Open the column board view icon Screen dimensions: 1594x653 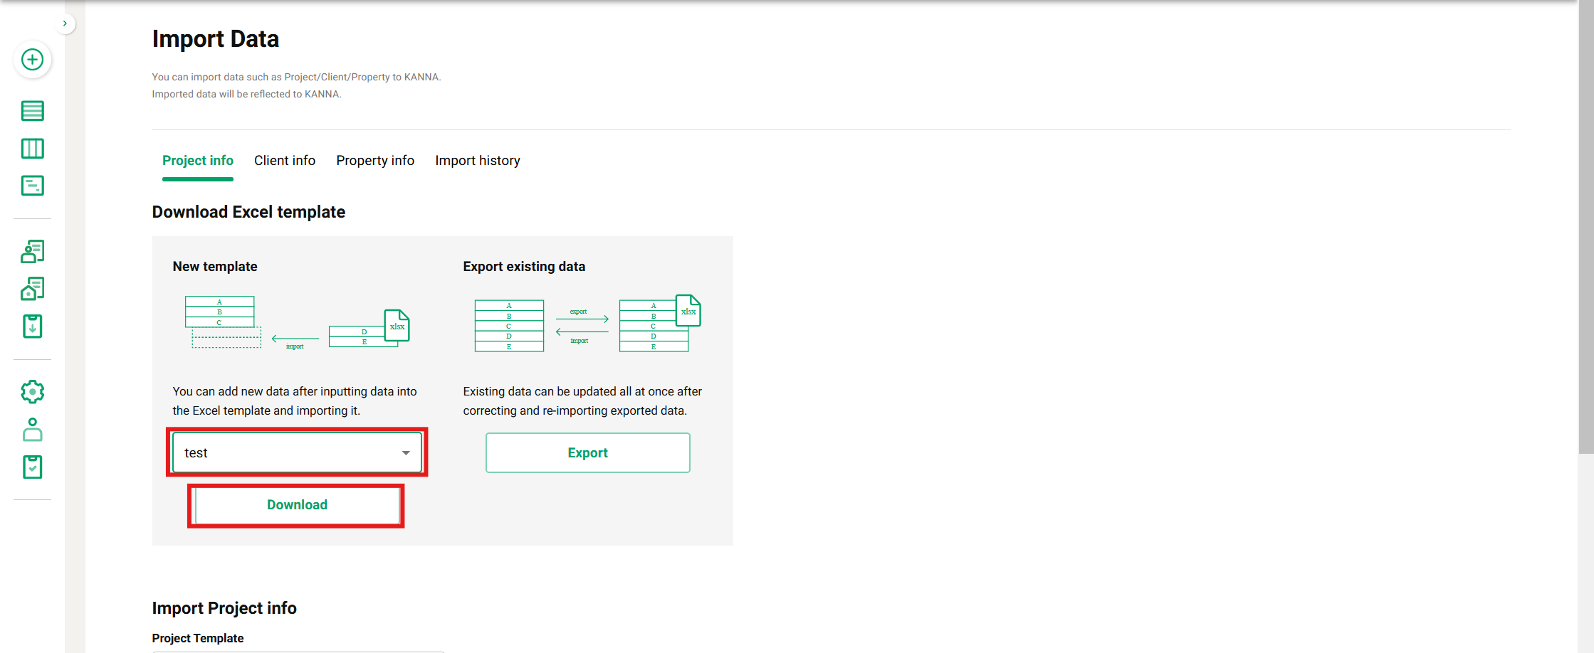click(32, 149)
